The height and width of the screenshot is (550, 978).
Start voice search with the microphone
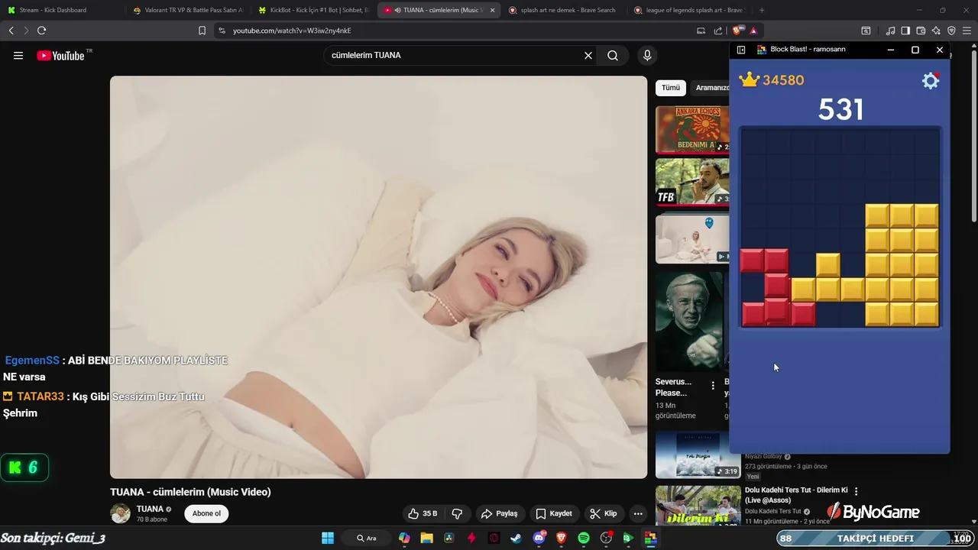tap(647, 55)
